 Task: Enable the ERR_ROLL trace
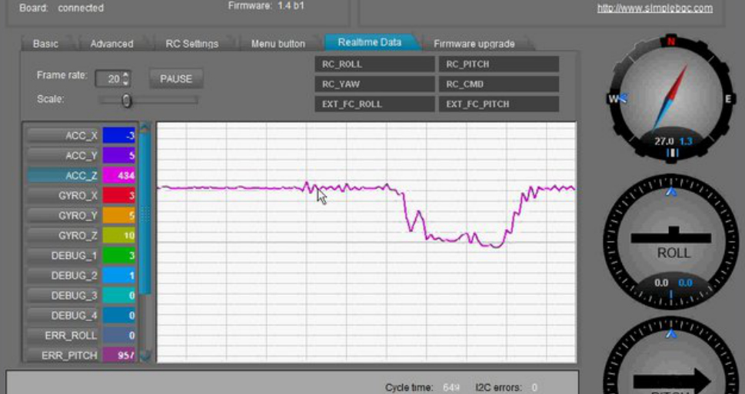pos(63,335)
